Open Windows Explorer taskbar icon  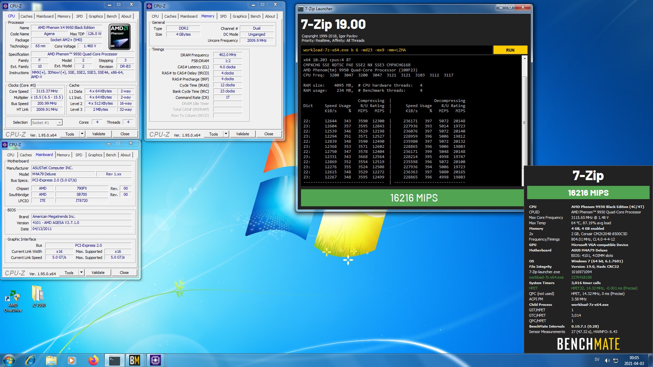click(x=51, y=360)
